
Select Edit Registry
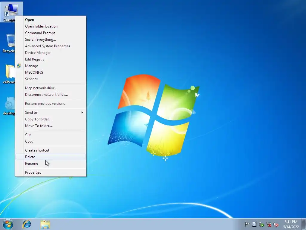click(51, 59)
